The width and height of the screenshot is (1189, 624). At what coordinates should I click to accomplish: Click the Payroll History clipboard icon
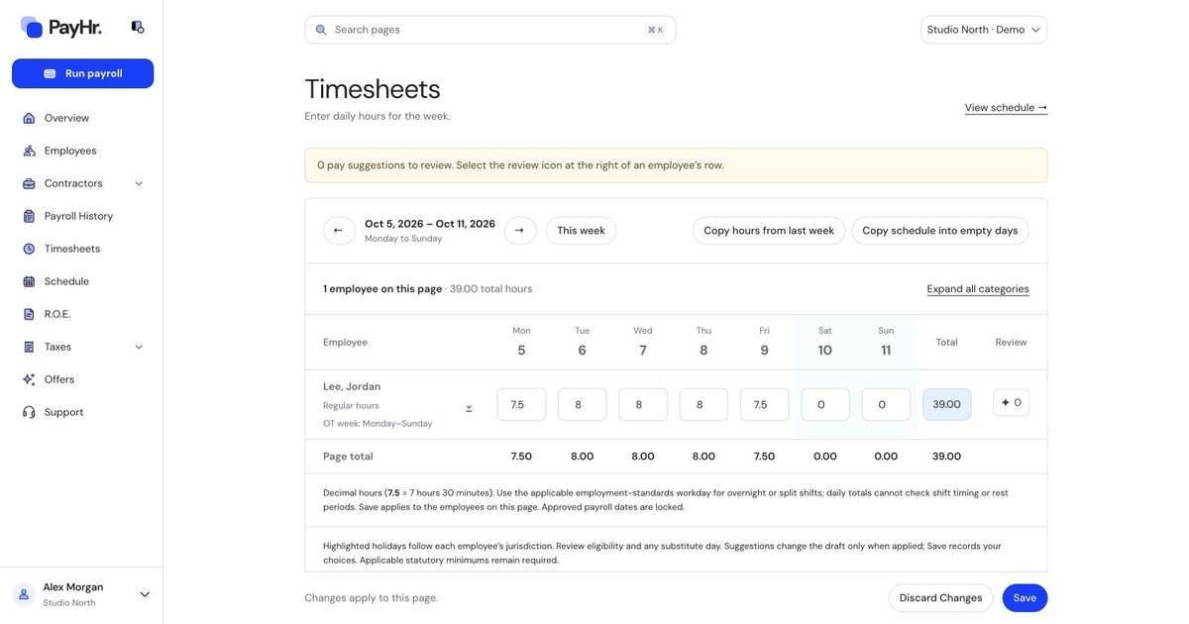click(29, 216)
